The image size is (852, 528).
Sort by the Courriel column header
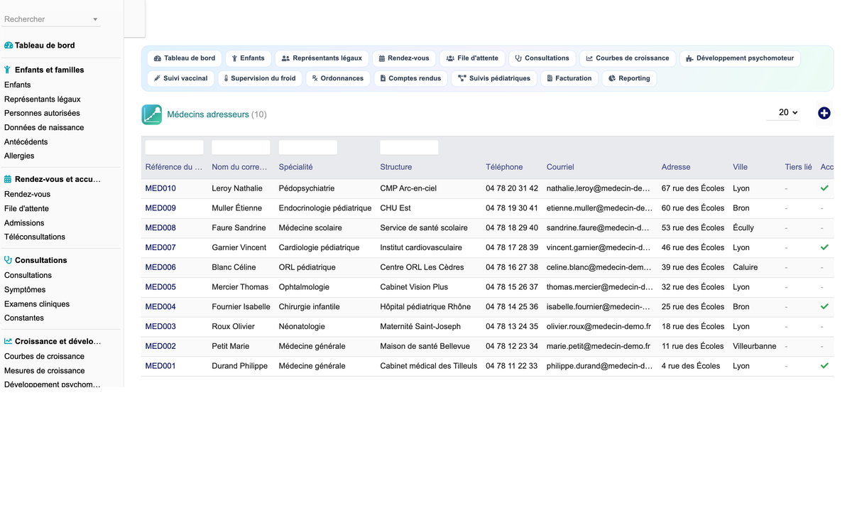(560, 167)
